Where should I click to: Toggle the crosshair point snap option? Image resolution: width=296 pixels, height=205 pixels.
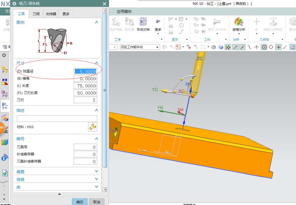(278, 47)
